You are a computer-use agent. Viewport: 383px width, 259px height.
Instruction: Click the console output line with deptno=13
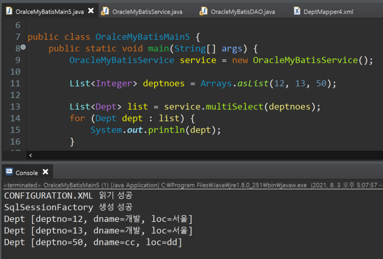point(98,231)
